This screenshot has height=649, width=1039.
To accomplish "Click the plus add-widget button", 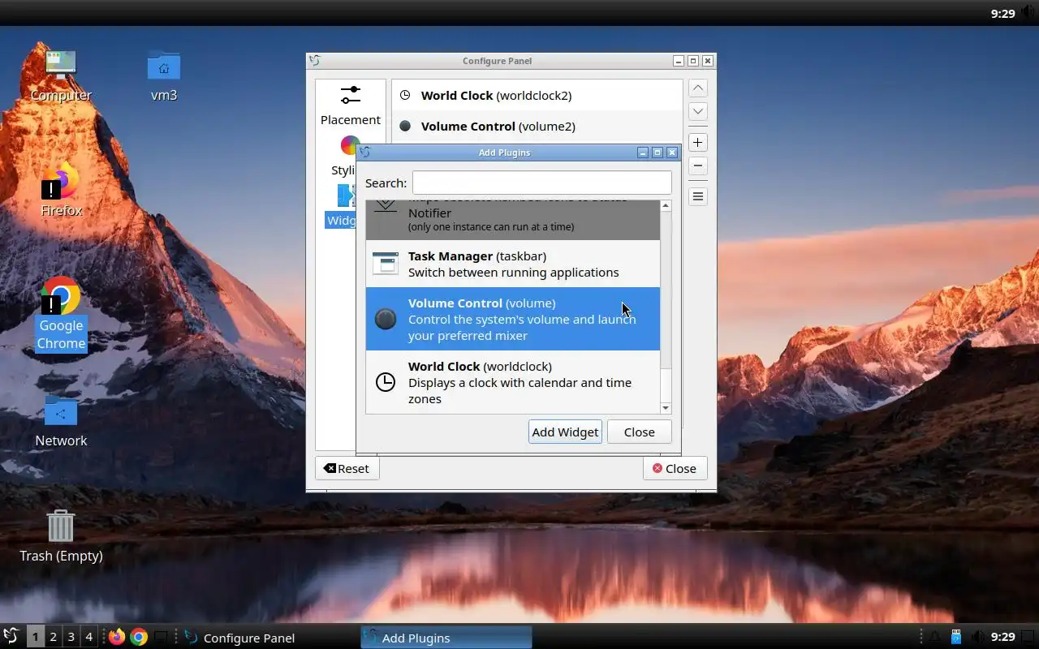I will point(697,142).
